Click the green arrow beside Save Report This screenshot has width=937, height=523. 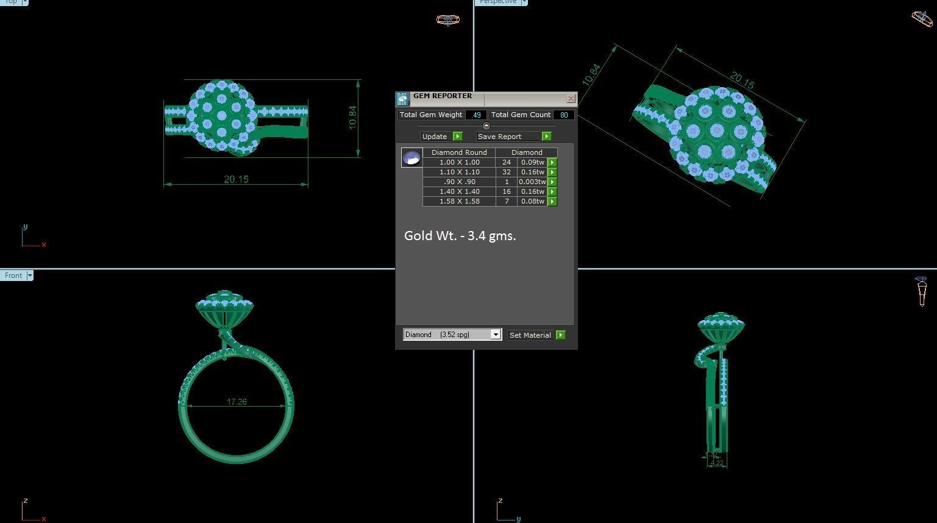tap(546, 137)
